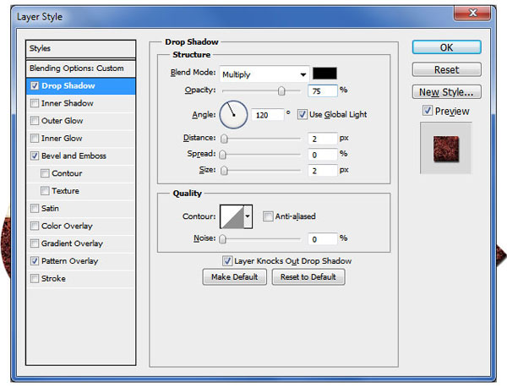Open the Pattern Overlay settings
Image resolution: width=507 pixels, height=388 pixels.
click(x=69, y=261)
